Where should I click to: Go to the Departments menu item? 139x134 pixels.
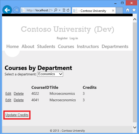(x=115, y=46)
